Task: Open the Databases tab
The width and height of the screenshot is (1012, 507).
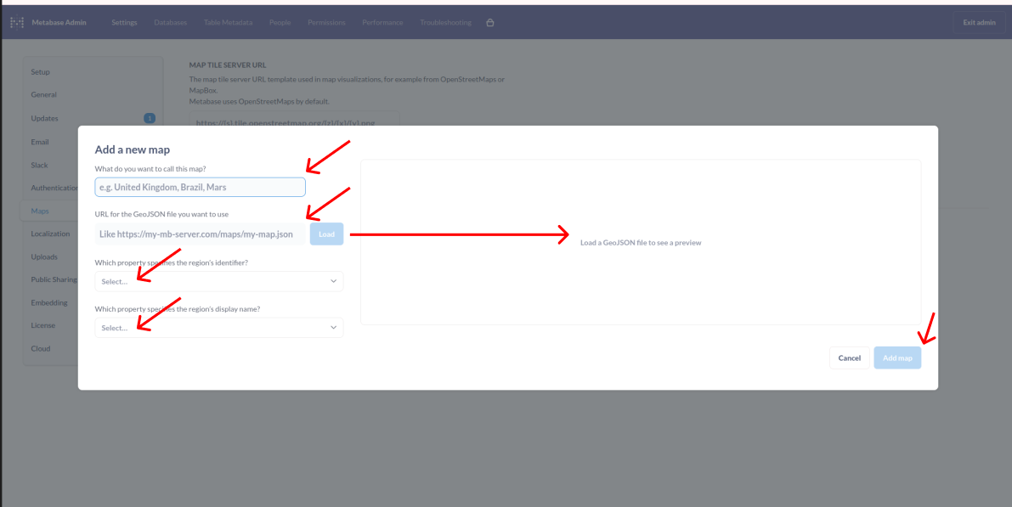Action: (x=170, y=23)
